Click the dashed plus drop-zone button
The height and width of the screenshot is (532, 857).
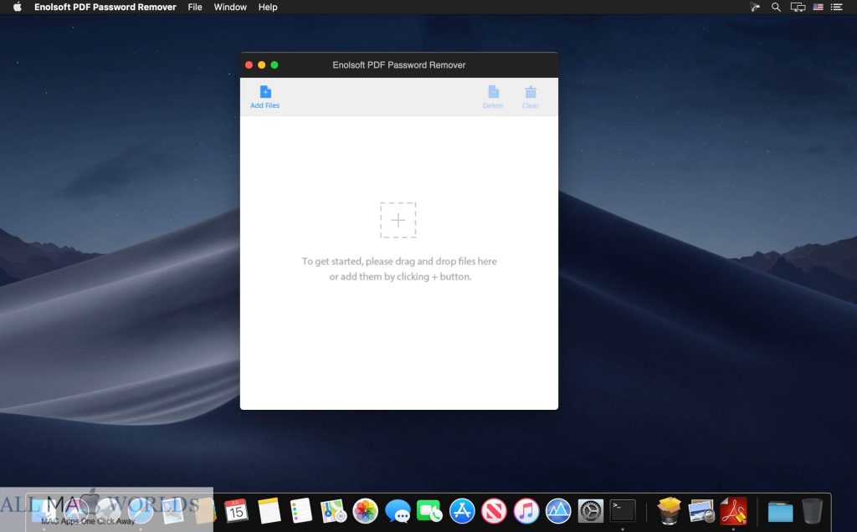pyautogui.click(x=398, y=220)
